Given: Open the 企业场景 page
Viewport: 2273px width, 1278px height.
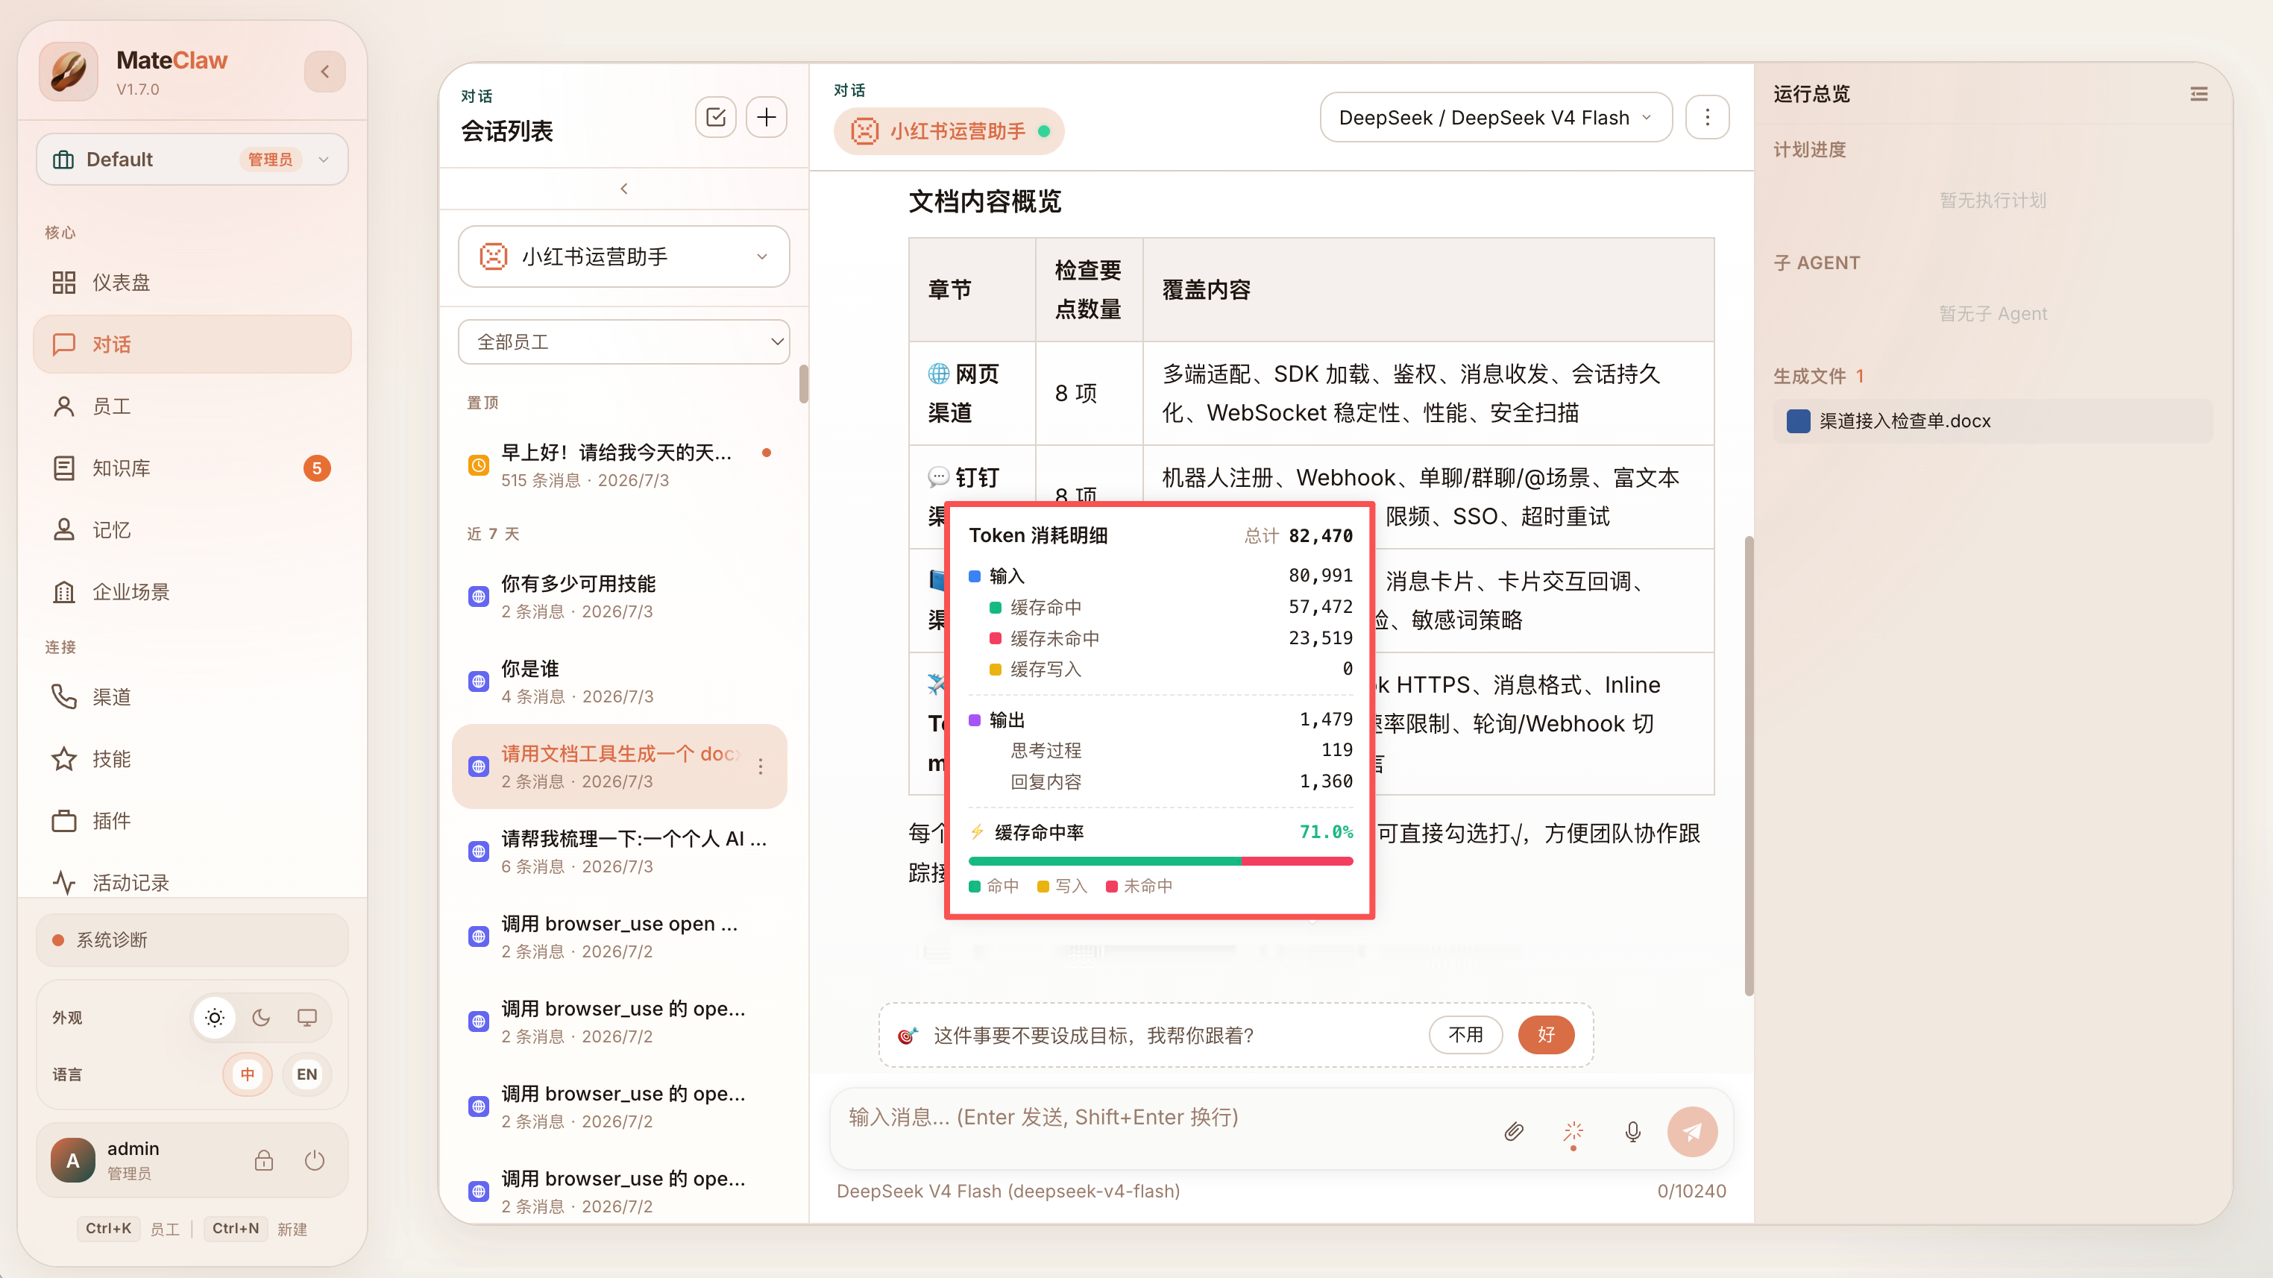Looking at the screenshot, I should tap(192, 592).
